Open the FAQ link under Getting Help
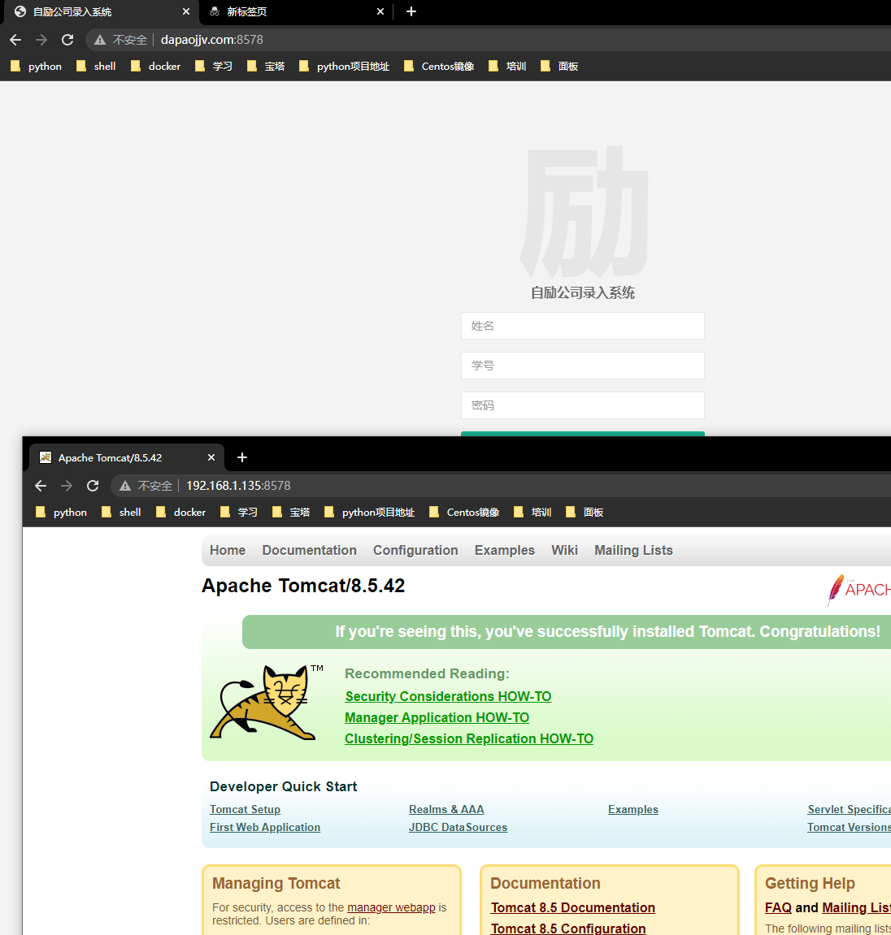Viewport: 891px width, 935px height. pyautogui.click(x=778, y=907)
